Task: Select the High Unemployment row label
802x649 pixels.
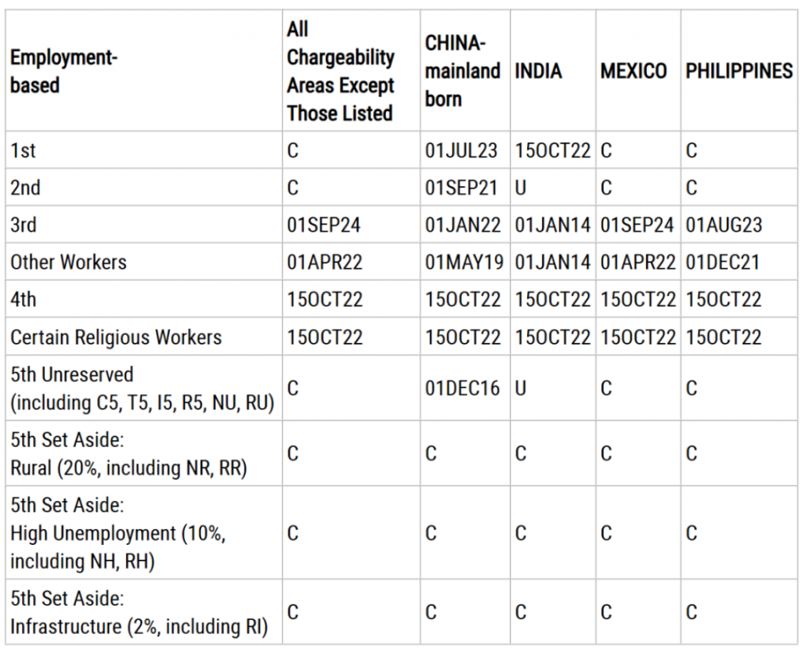Action: (117, 533)
